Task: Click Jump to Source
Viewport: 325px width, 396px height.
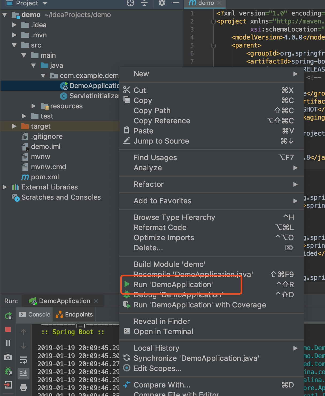Action: 211,141
